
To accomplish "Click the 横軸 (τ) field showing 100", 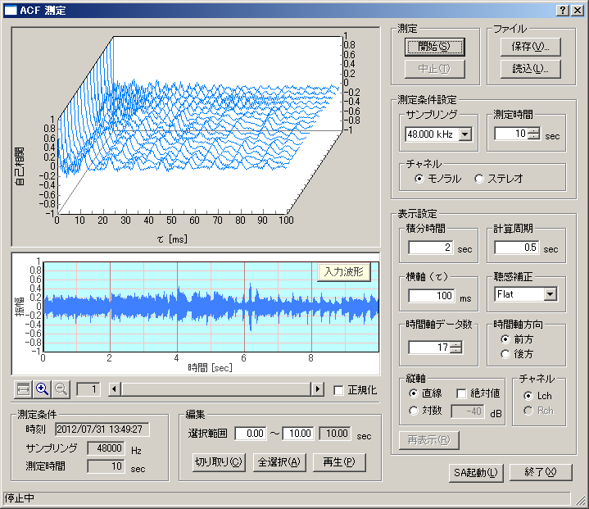I will (x=432, y=296).
